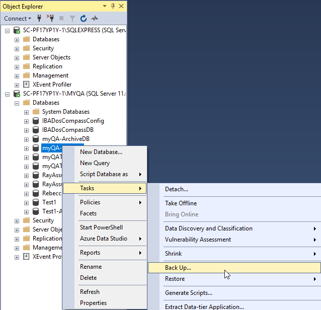Click the Filter funnel icon

pyautogui.click(x=72, y=19)
